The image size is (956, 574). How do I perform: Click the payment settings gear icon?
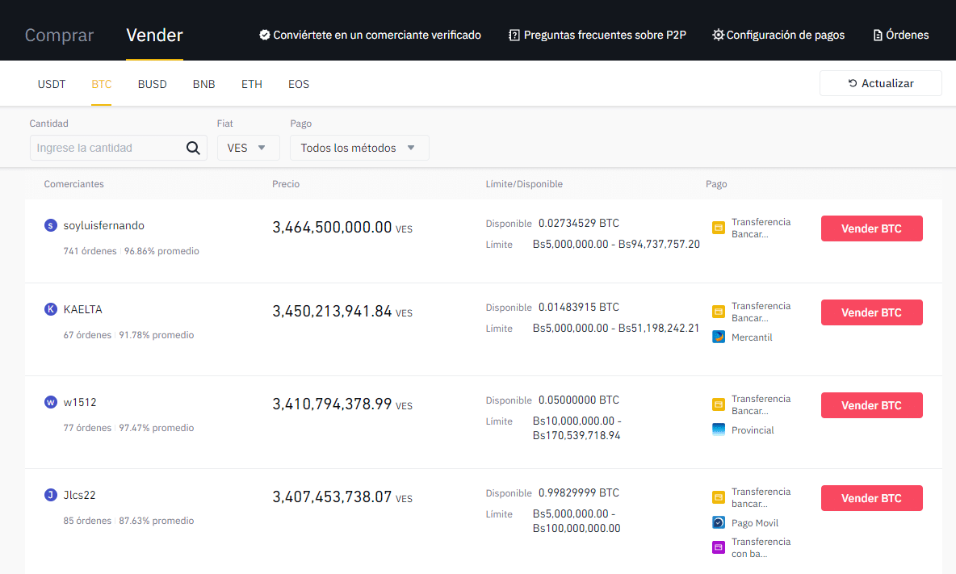[718, 36]
